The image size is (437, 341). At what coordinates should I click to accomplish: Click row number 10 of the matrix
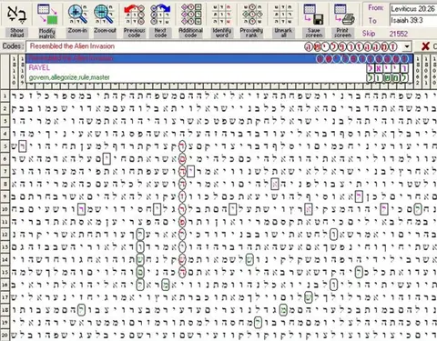[x=5, y=209]
